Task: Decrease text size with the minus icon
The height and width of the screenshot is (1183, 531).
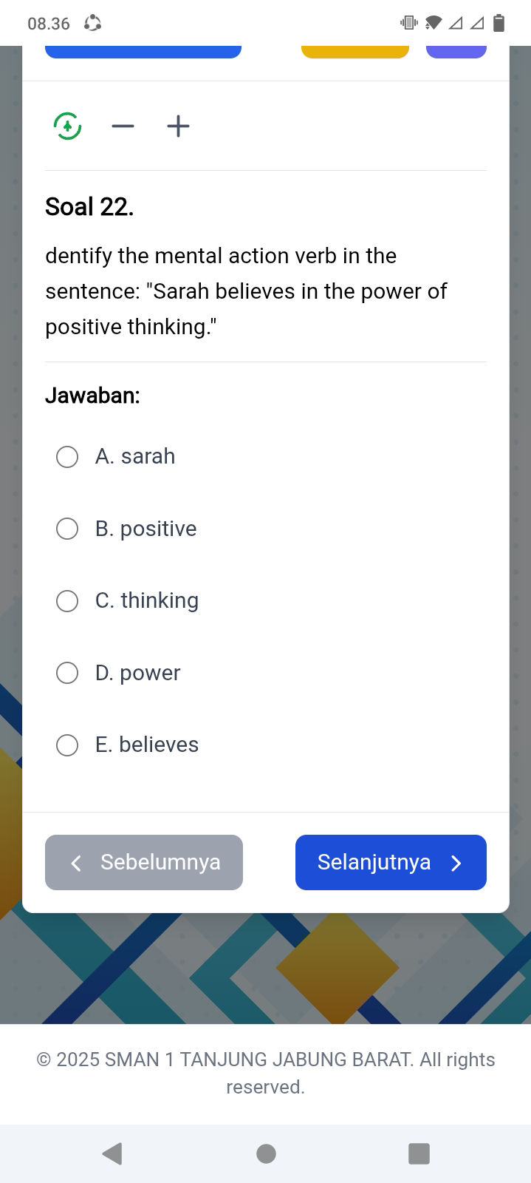Action: click(123, 126)
